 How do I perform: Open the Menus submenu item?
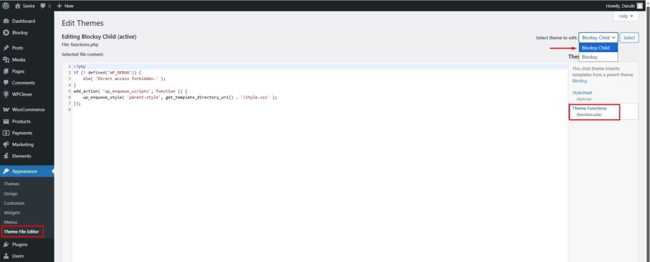tap(11, 222)
